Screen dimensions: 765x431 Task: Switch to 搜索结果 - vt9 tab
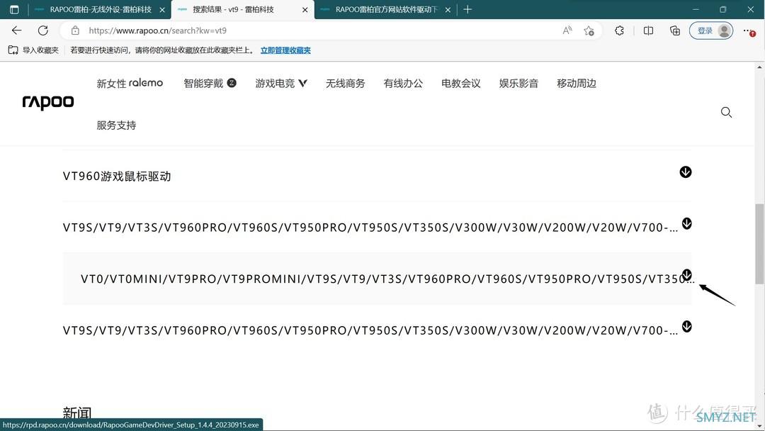point(242,9)
